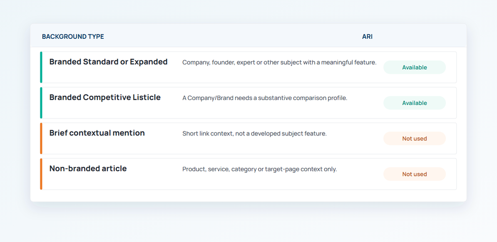Image resolution: width=497 pixels, height=242 pixels.
Task: Click description 'A Company/Brand needs a substantive comparison'
Action: (x=265, y=98)
